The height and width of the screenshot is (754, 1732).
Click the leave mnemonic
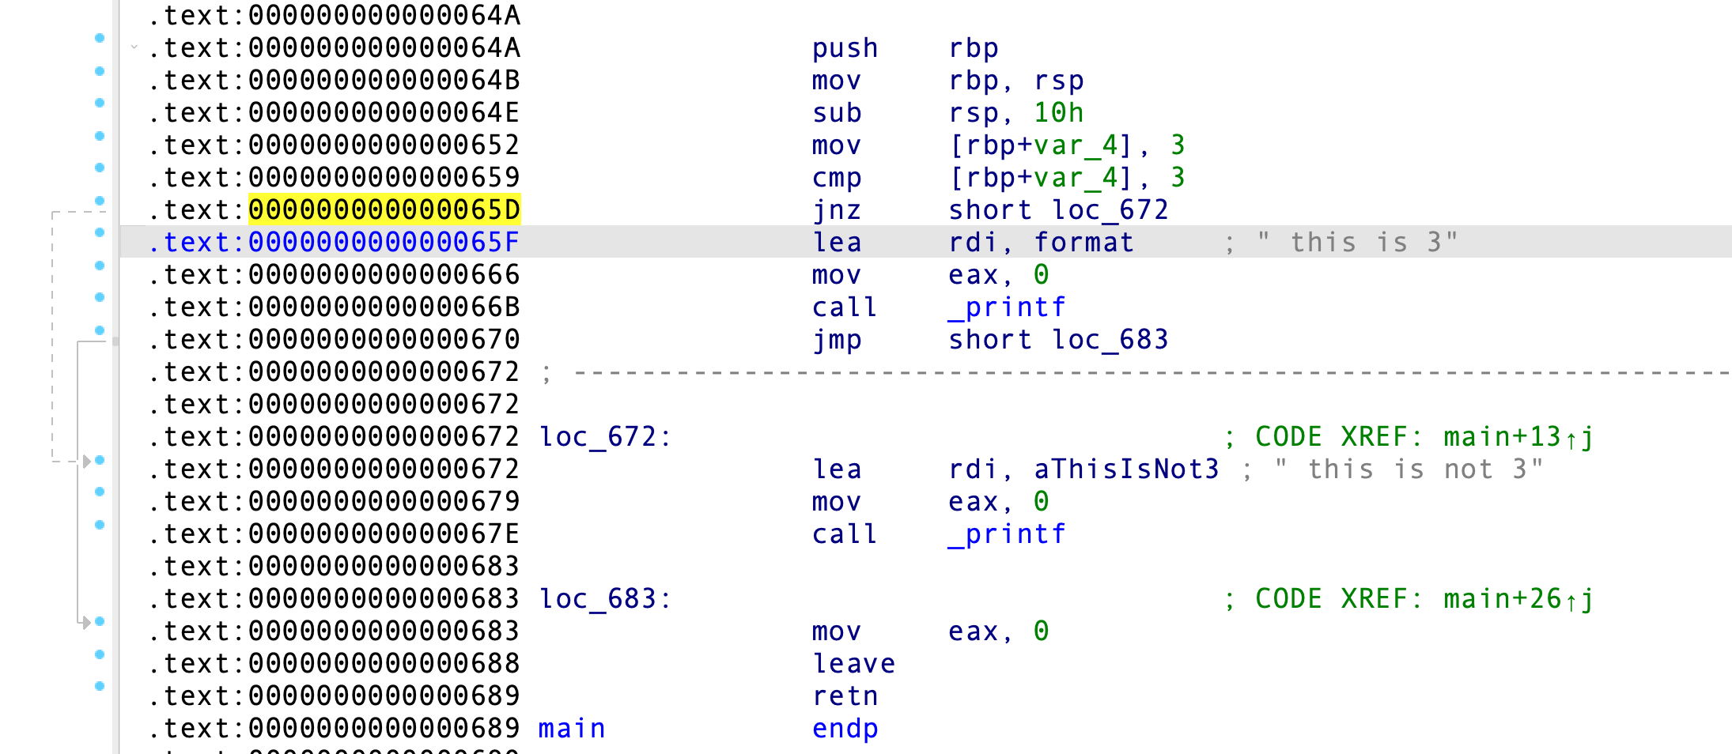(854, 664)
